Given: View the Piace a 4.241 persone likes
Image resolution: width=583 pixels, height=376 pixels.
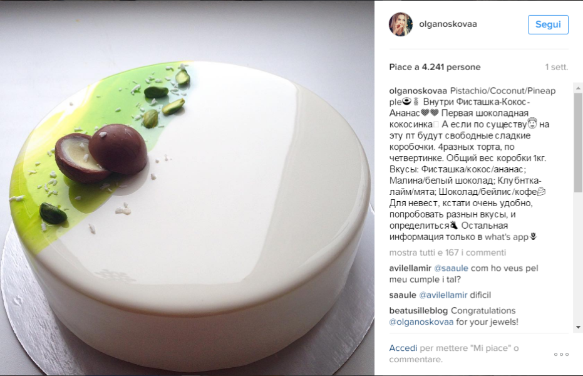Looking at the screenshot, I should tap(435, 67).
